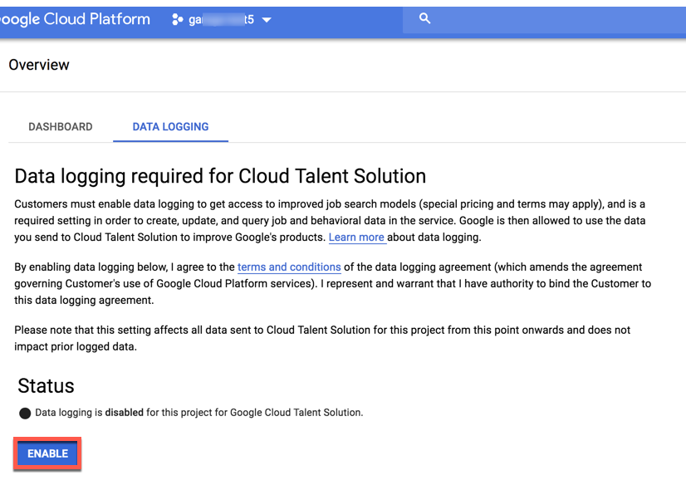Click the paragraph starting Please note
This screenshot has width=686, height=480.
click(322, 338)
